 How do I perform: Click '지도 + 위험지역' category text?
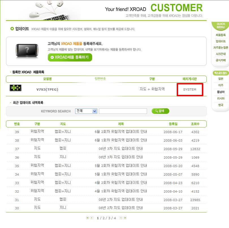pos(152,89)
